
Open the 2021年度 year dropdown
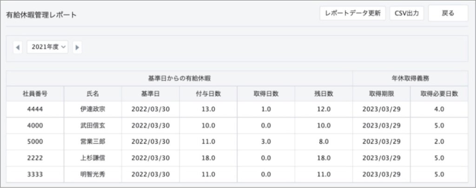(47, 47)
